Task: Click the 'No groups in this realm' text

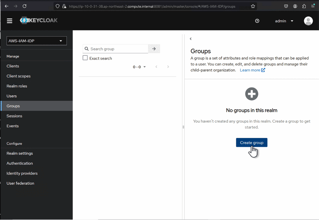Action: click(x=252, y=110)
